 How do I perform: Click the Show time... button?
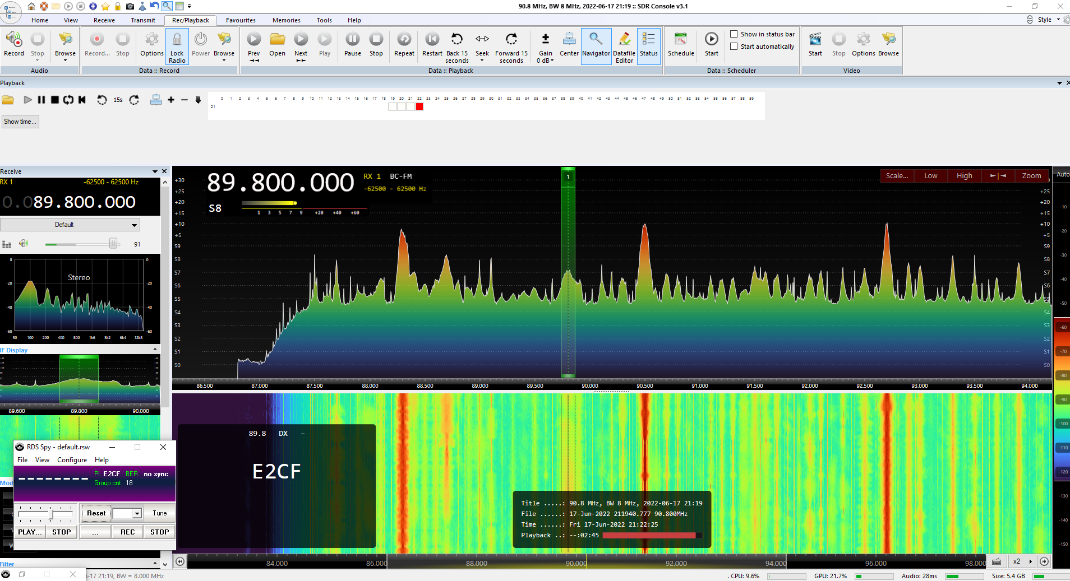20,122
